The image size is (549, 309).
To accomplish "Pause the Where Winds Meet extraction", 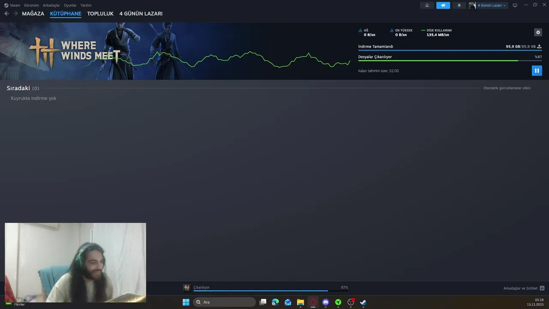I will [x=537, y=70].
